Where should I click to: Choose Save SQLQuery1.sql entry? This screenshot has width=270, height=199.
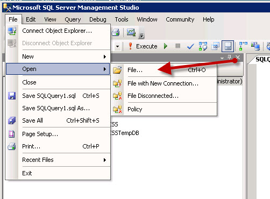point(58,96)
